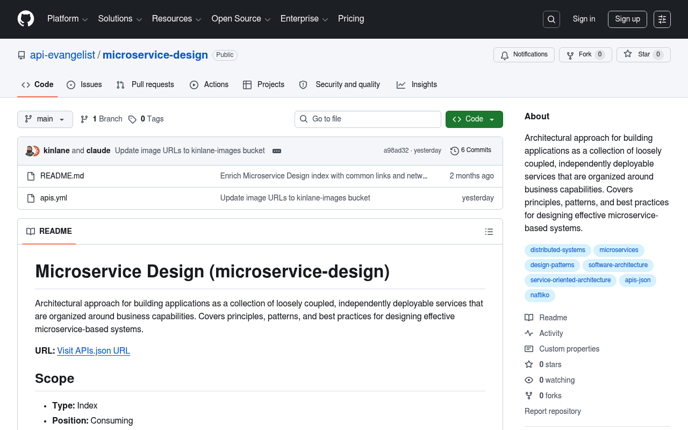Open the main branch selector dropdown

pos(45,119)
